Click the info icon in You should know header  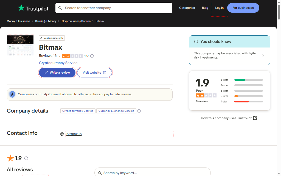click(x=196, y=41)
